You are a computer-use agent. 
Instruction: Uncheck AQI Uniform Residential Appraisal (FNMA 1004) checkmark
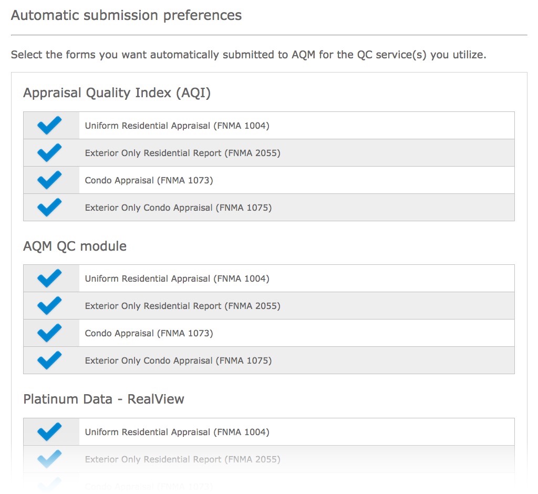[x=49, y=125]
